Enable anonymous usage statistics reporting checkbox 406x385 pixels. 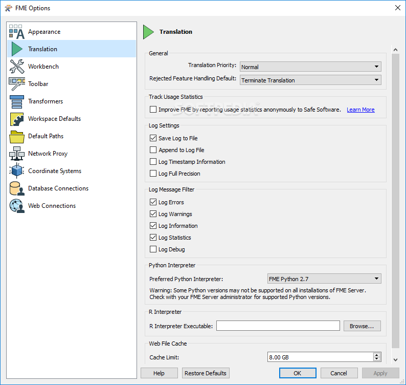pos(153,110)
